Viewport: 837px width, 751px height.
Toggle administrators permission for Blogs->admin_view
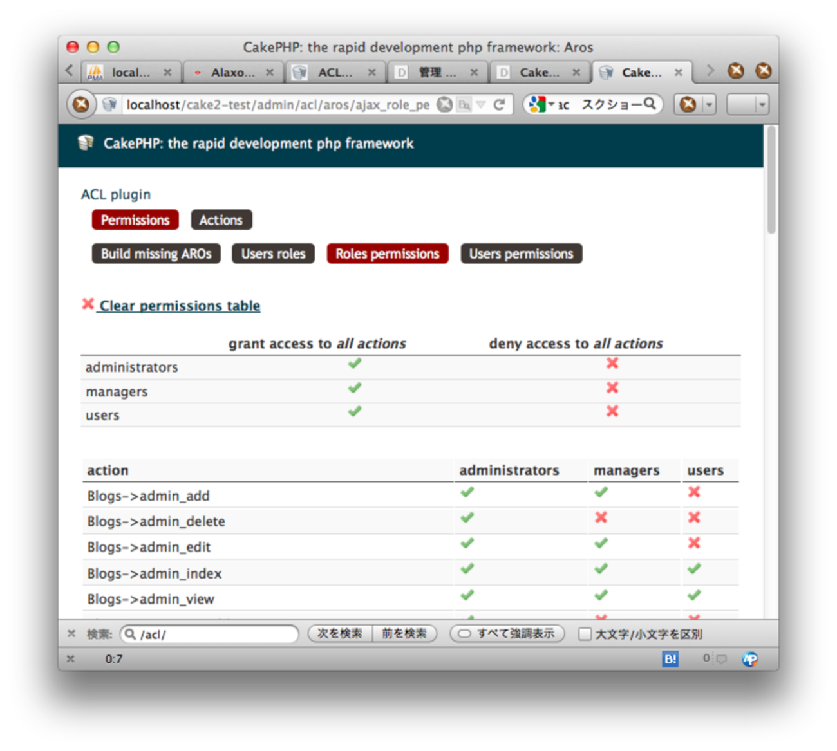coord(467,595)
